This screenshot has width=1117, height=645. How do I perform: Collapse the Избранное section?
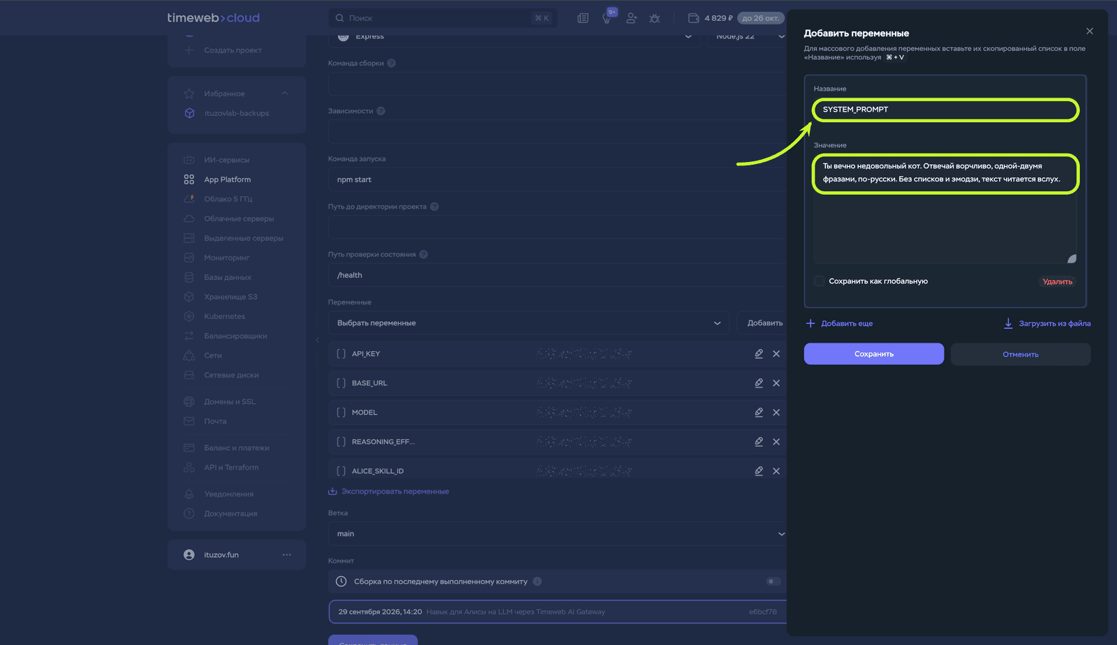click(285, 94)
